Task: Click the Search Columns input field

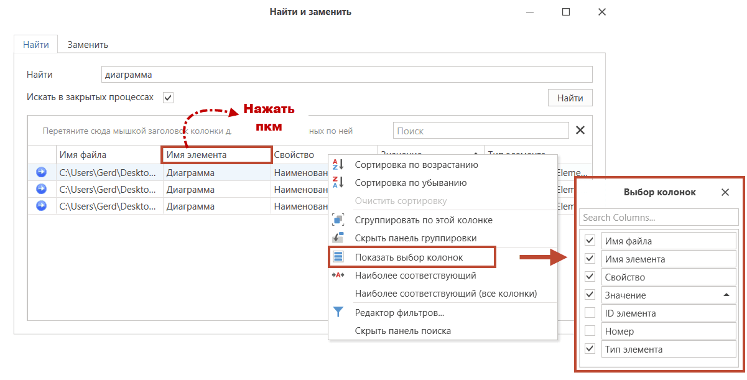Action: [x=658, y=218]
